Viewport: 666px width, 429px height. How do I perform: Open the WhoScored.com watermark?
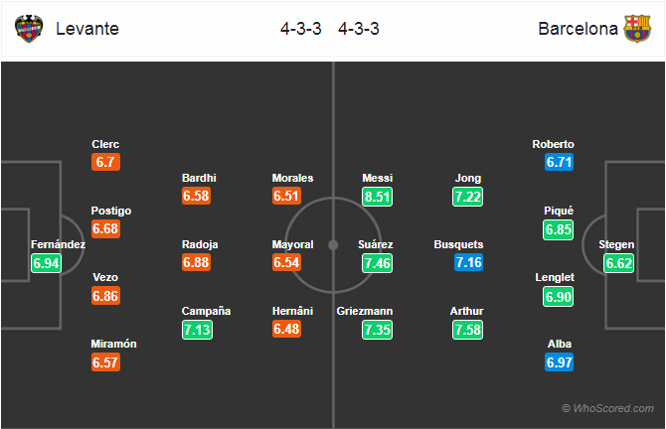[607, 408]
